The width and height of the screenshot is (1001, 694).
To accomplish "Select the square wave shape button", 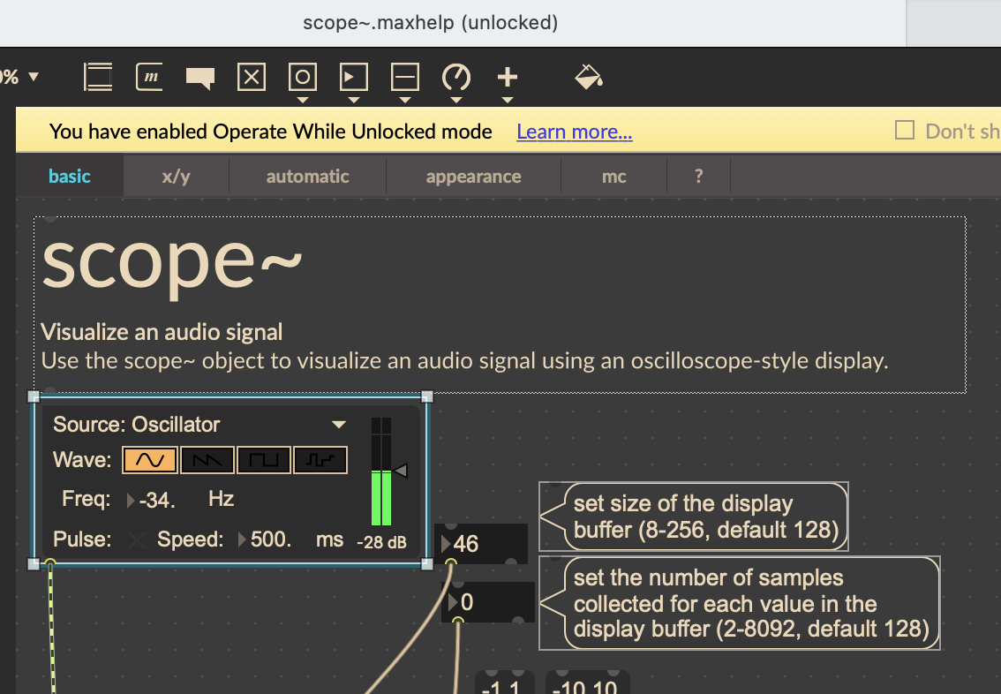I will point(264,460).
